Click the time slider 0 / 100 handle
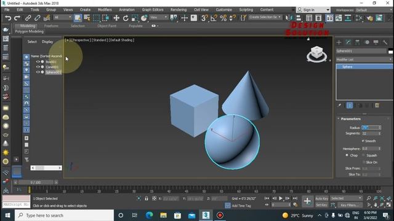394x221 pixels. [36, 182]
